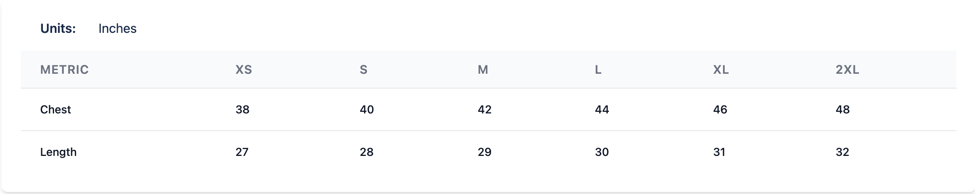Click the S chest value 40
The width and height of the screenshot is (975, 194).
click(x=367, y=109)
